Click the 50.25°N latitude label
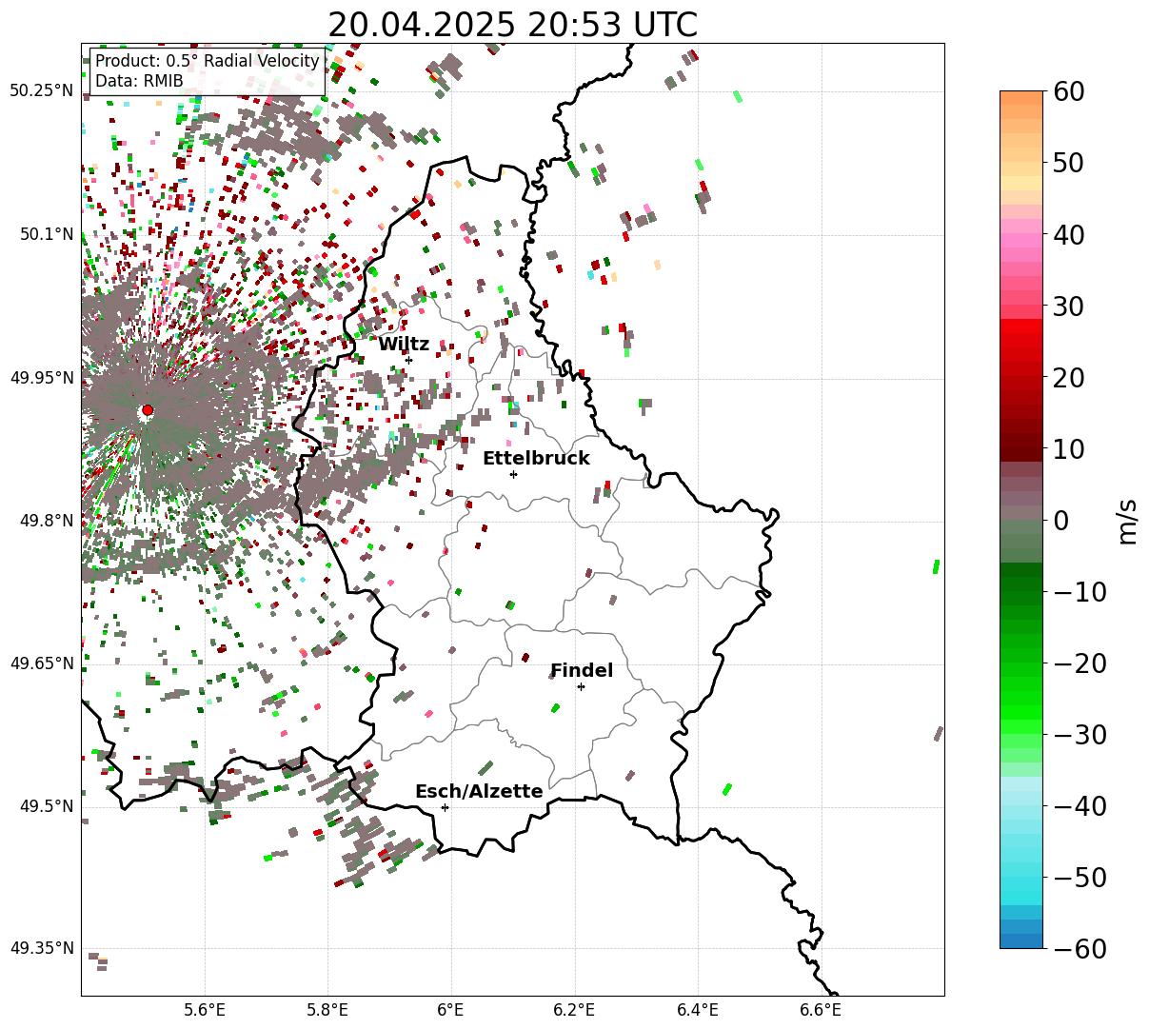Viewport: 1149px width, 1029px height. (41, 90)
